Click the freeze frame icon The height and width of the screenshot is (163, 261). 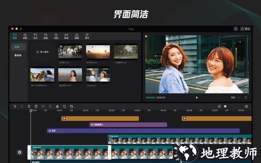[x=43, y=106]
